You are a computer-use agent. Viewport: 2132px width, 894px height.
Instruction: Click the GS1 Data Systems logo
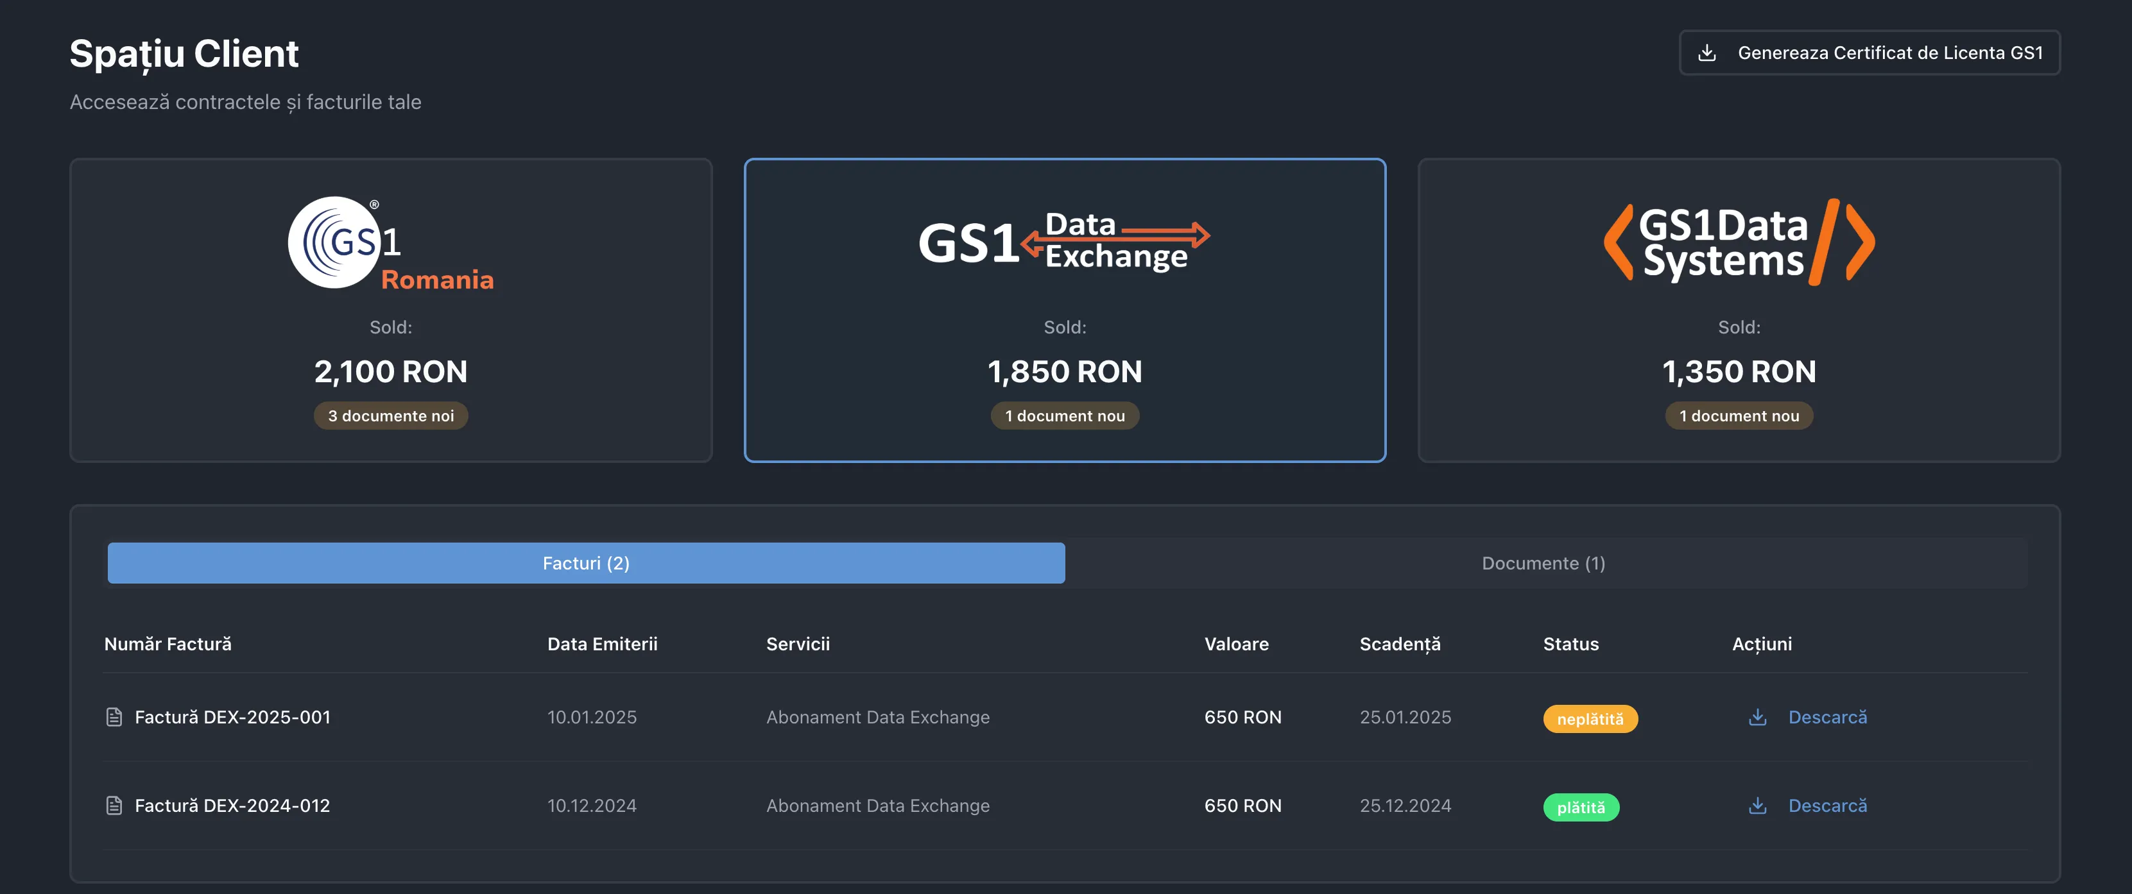click(1739, 242)
